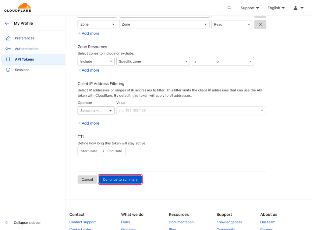Open the Include dropdown under Zone Resources
This screenshot has width=312, height=230.
pyautogui.click(x=96, y=62)
